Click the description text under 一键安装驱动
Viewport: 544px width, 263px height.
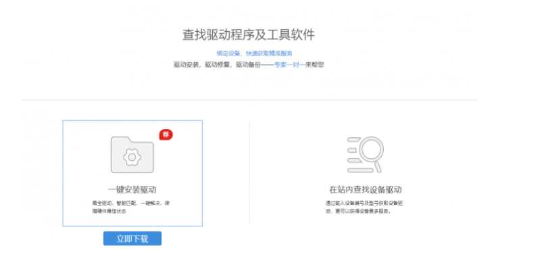[x=130, y=207]
